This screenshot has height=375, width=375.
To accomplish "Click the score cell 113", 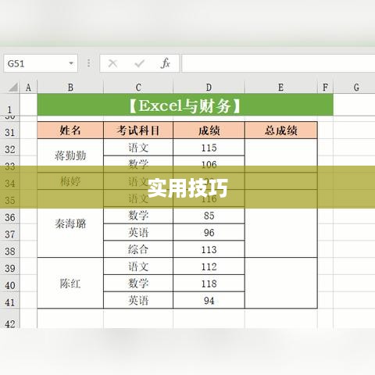I will point(209,249).
